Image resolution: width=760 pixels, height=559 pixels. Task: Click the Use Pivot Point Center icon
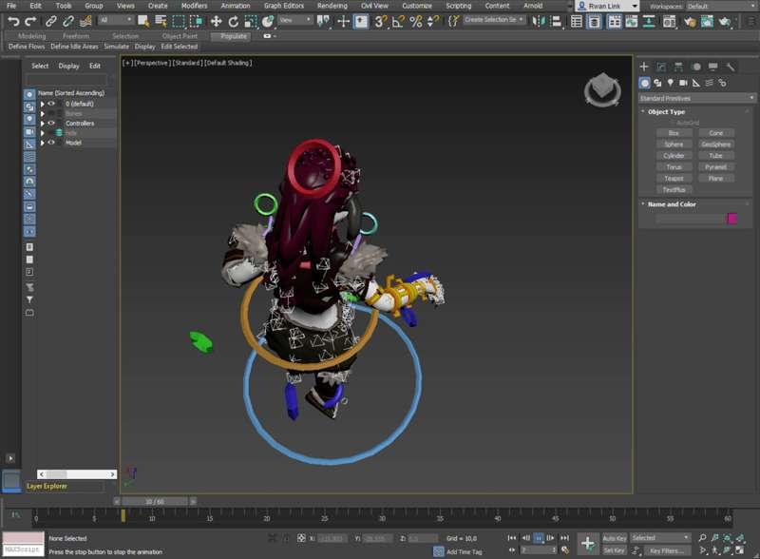(323, 21)
